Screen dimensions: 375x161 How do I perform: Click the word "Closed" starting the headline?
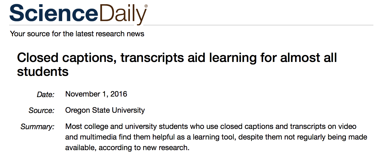pyautogui.click(x=37, y=58)
